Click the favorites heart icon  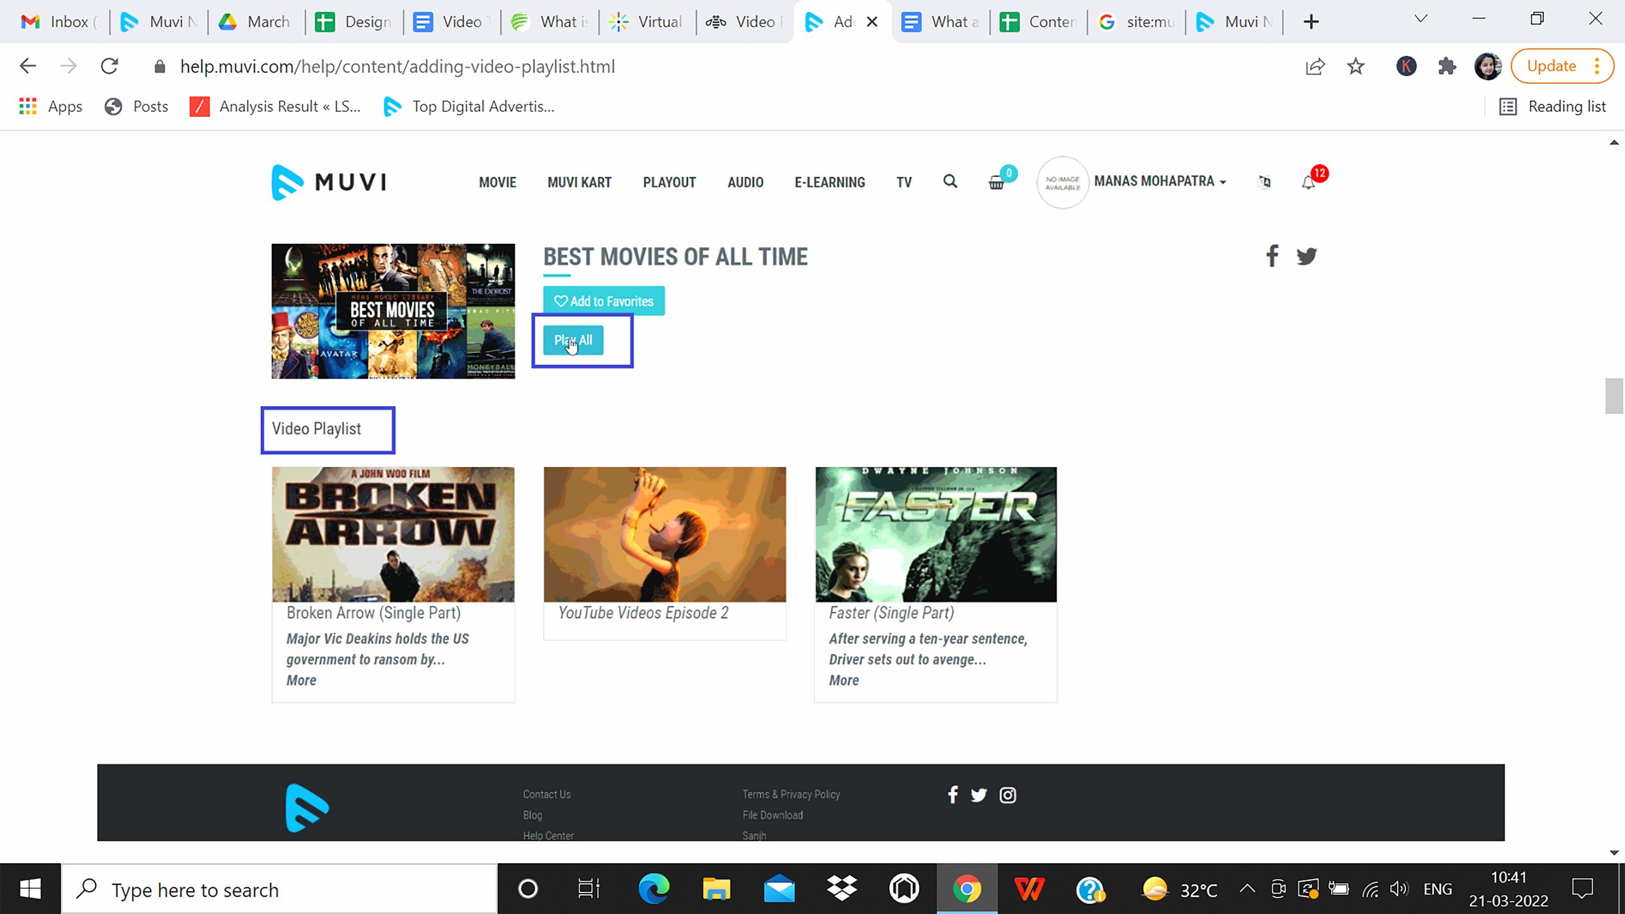pyautogui.click(x=560, y=301)
